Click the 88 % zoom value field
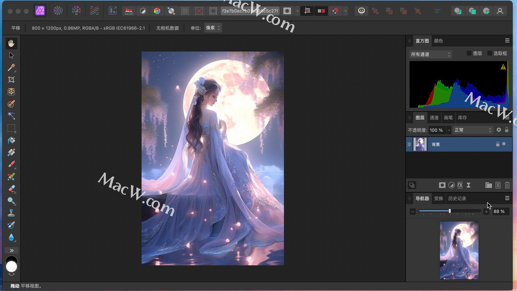The height and width of the screenshot is (291, 517). [x=501, y=212]
